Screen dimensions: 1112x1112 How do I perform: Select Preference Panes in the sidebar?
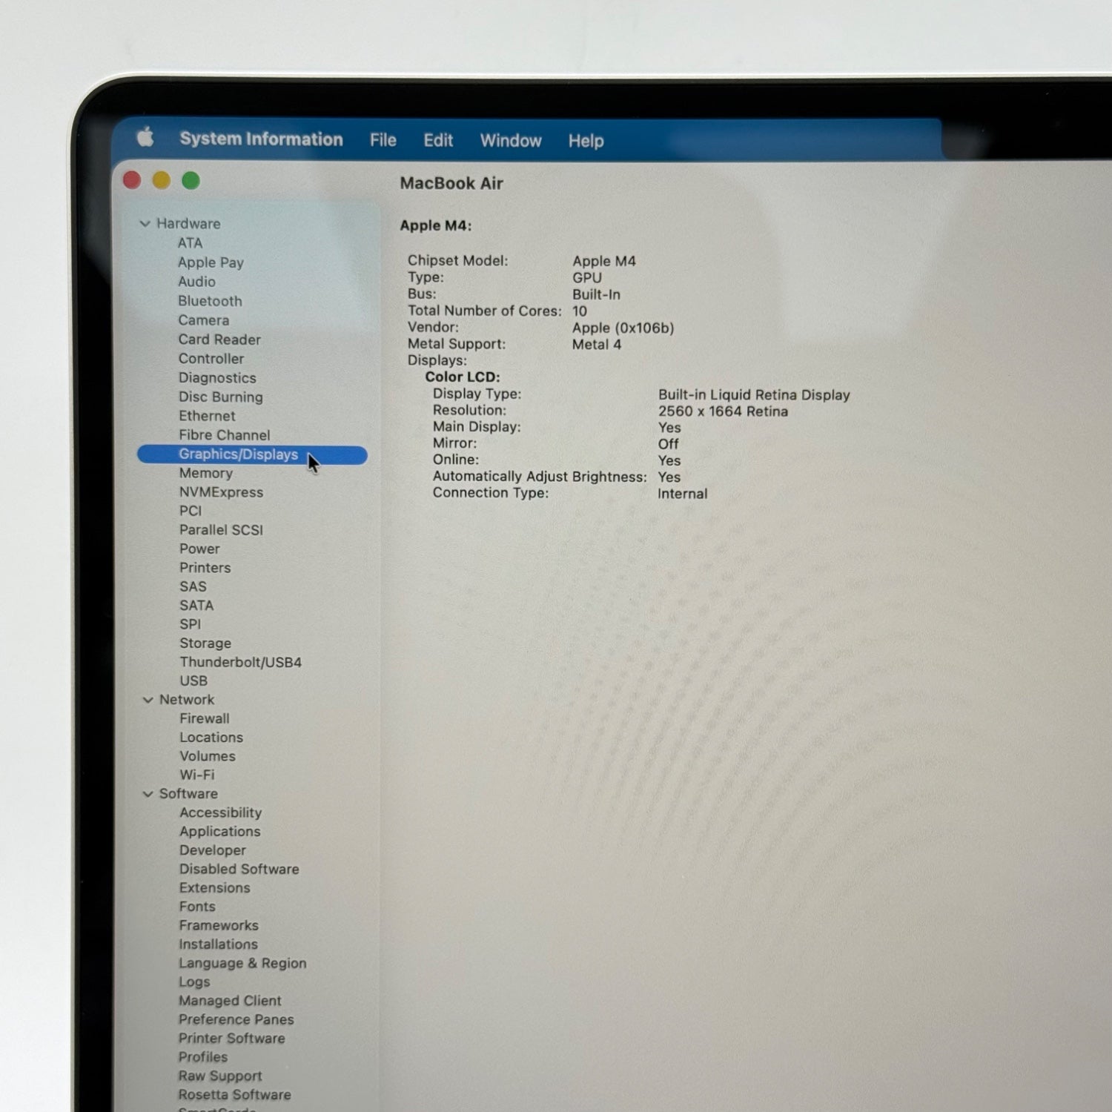point(236,1019)
